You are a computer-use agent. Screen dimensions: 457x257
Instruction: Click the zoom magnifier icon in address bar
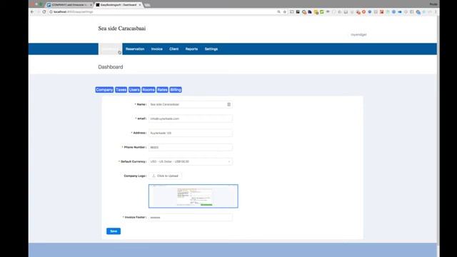[278, 12]
